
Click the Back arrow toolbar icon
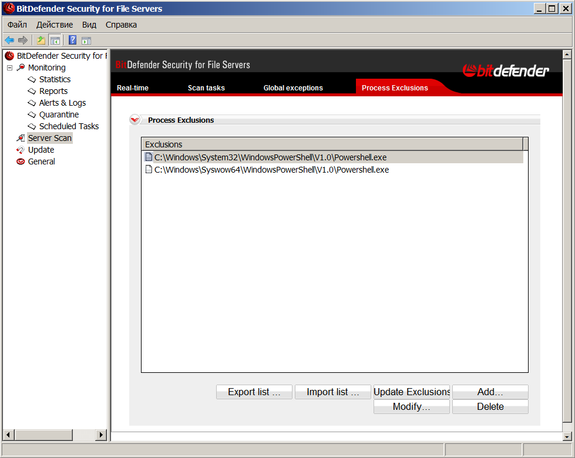(9, 41)
